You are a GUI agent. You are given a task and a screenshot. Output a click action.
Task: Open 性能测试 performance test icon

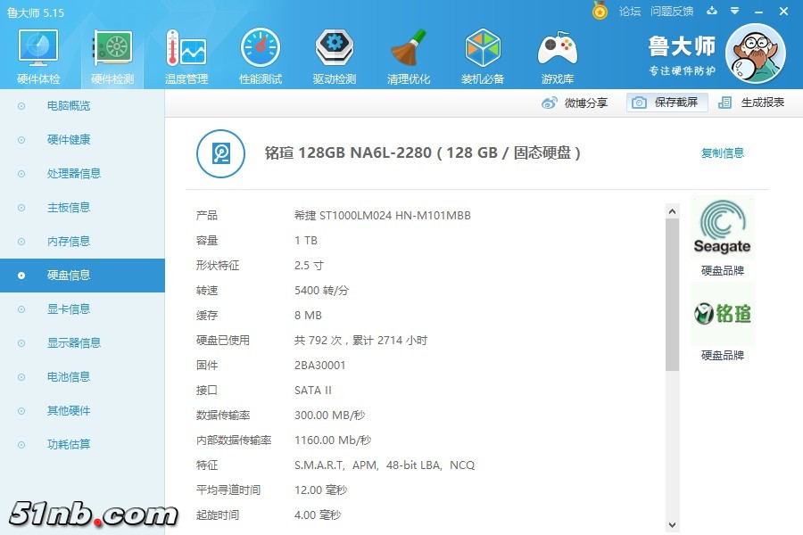click(x=260, y=55)
